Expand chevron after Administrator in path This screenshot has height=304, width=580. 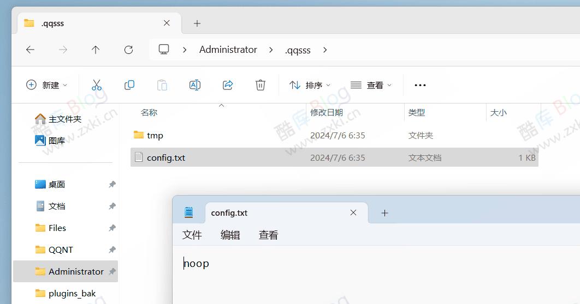point(271,50)
